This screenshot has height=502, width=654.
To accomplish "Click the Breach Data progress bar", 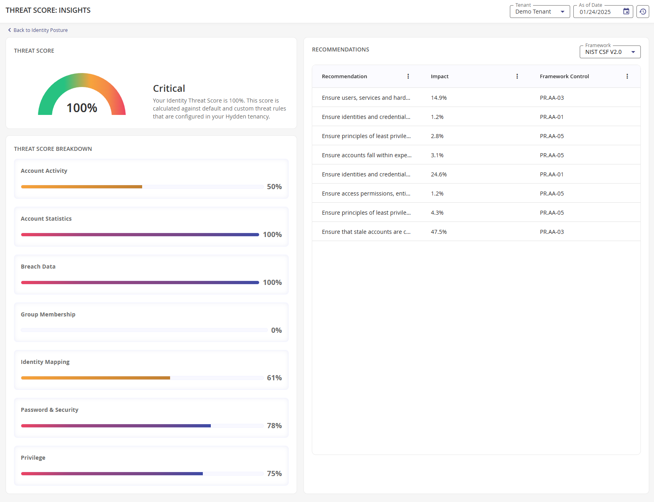I will (140, 283).
